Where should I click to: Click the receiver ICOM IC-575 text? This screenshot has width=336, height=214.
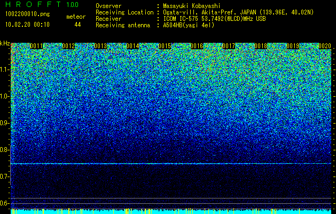(x=214, y=19)
